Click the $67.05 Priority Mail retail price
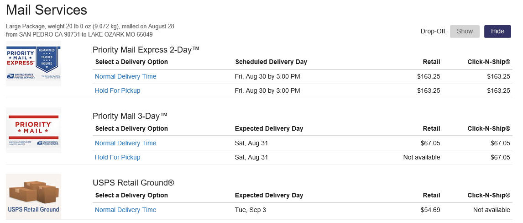523x223 pixels. [430, 143]
